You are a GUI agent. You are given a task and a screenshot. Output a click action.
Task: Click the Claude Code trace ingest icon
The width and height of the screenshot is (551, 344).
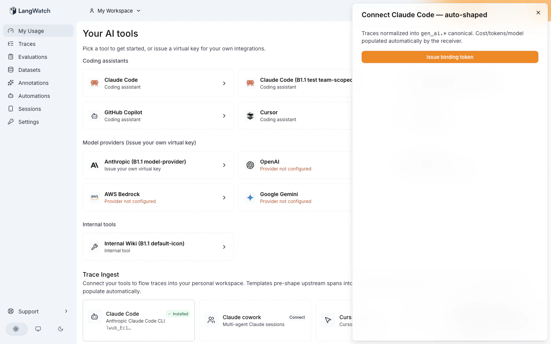click(x=95, y=316)
